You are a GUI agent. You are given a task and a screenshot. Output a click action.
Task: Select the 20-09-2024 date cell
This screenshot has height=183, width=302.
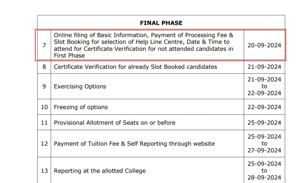coord(264,45)
